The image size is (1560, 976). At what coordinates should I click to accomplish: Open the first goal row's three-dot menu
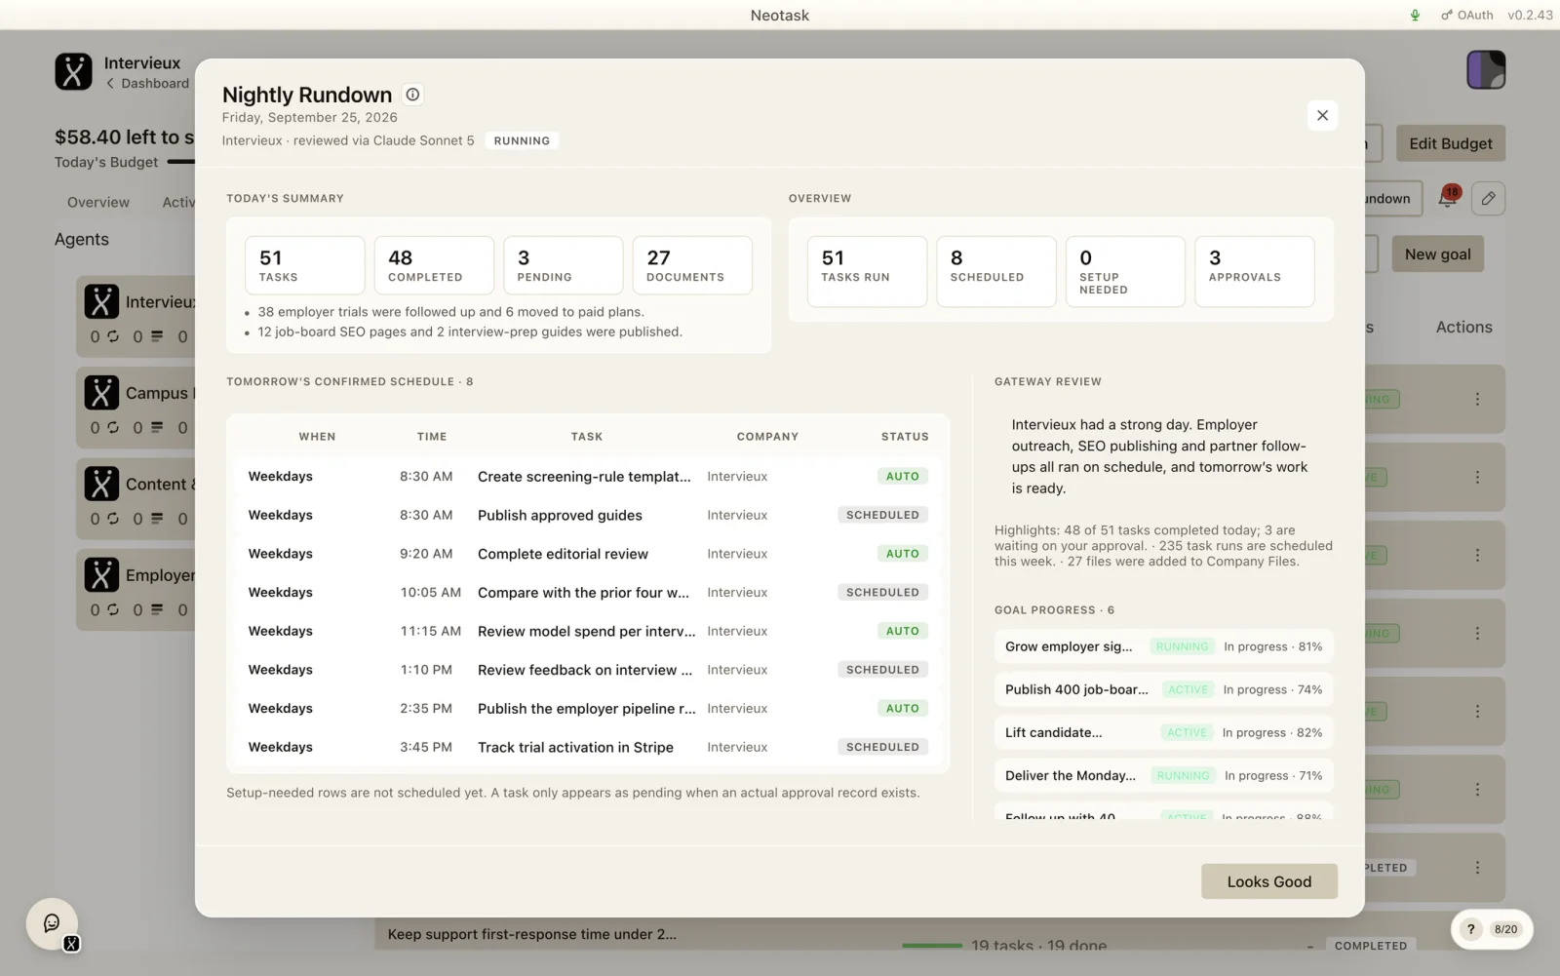pos(1477,399)
